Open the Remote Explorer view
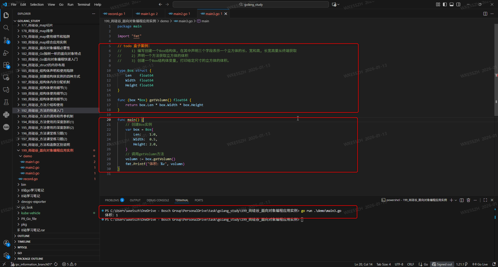498x267 pixels. pos(6,77)
